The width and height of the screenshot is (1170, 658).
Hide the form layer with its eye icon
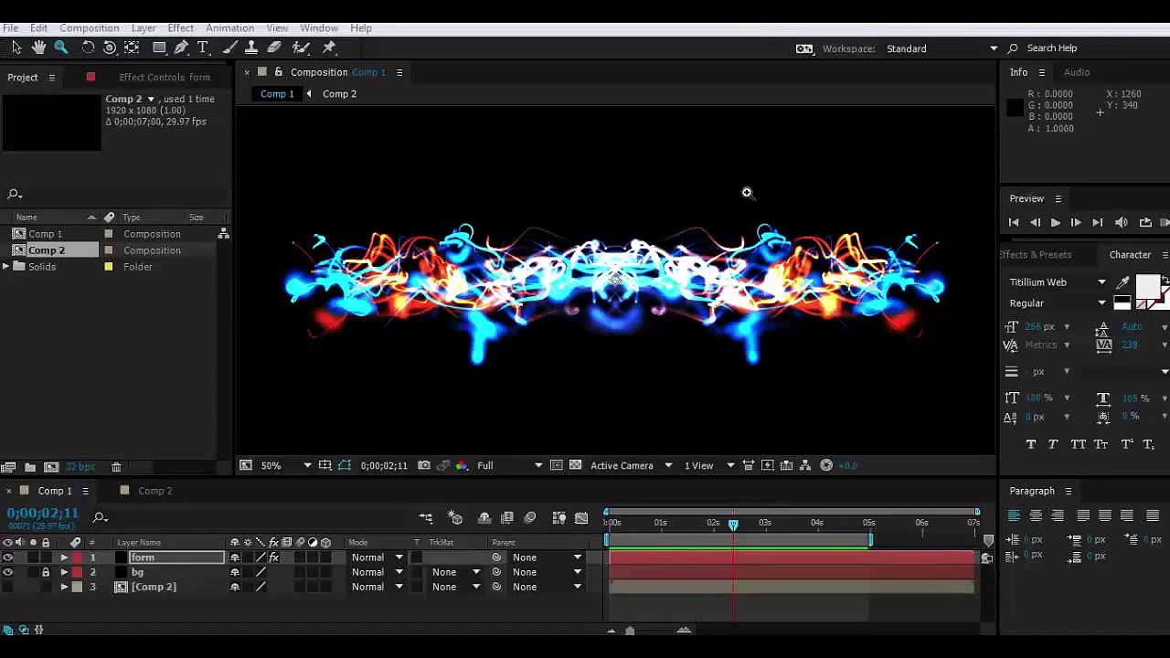(8, 557)
